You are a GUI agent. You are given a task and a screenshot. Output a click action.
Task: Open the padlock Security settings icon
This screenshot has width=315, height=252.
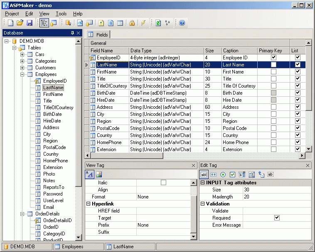tap(132, 23)
